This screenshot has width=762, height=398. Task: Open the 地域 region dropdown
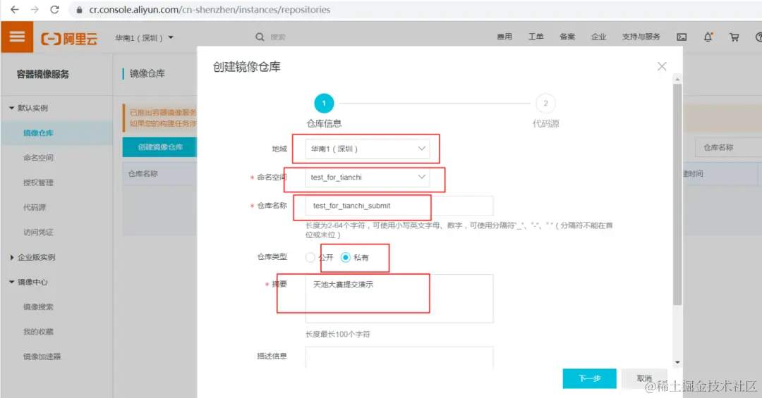click(x=368, y=149)
